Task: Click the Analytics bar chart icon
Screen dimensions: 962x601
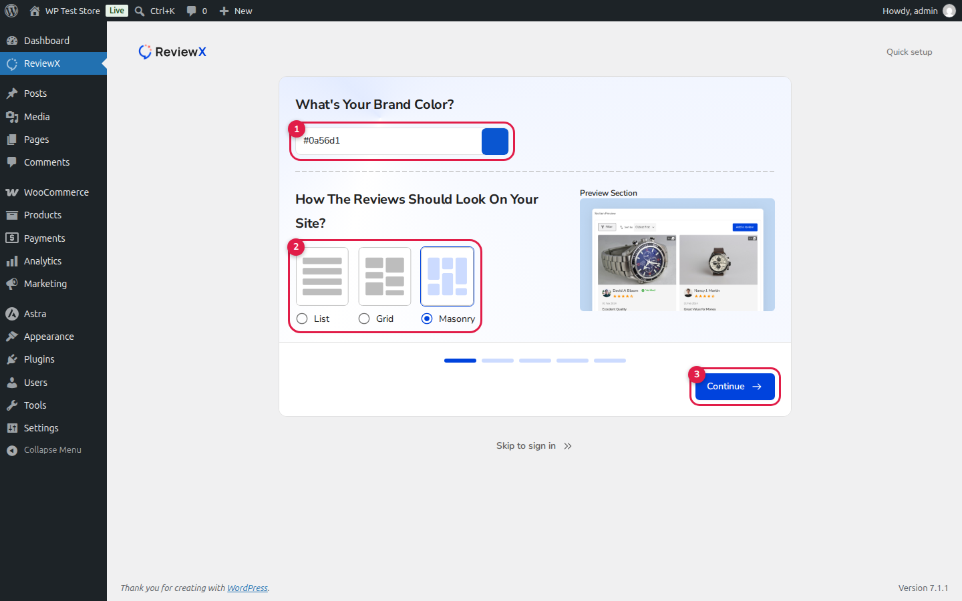Action: 12,261
